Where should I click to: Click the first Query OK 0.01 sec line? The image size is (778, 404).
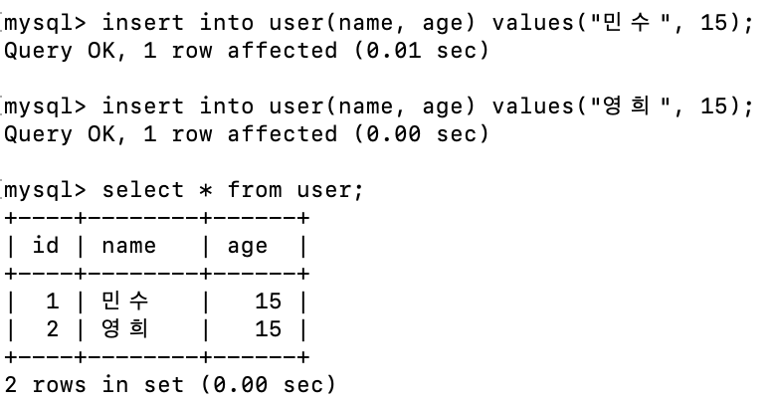(x=246, y=51)
